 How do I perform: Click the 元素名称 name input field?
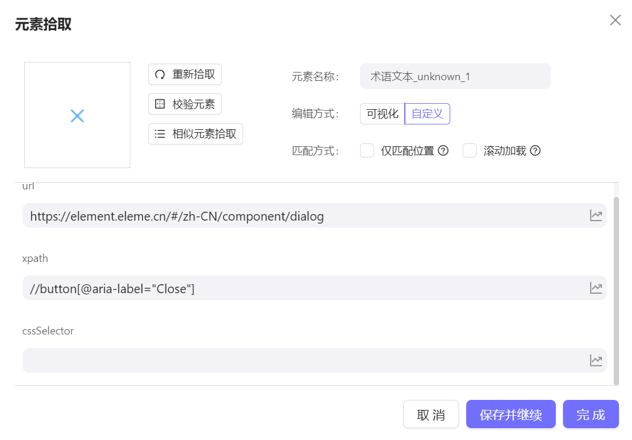[454, 76]
